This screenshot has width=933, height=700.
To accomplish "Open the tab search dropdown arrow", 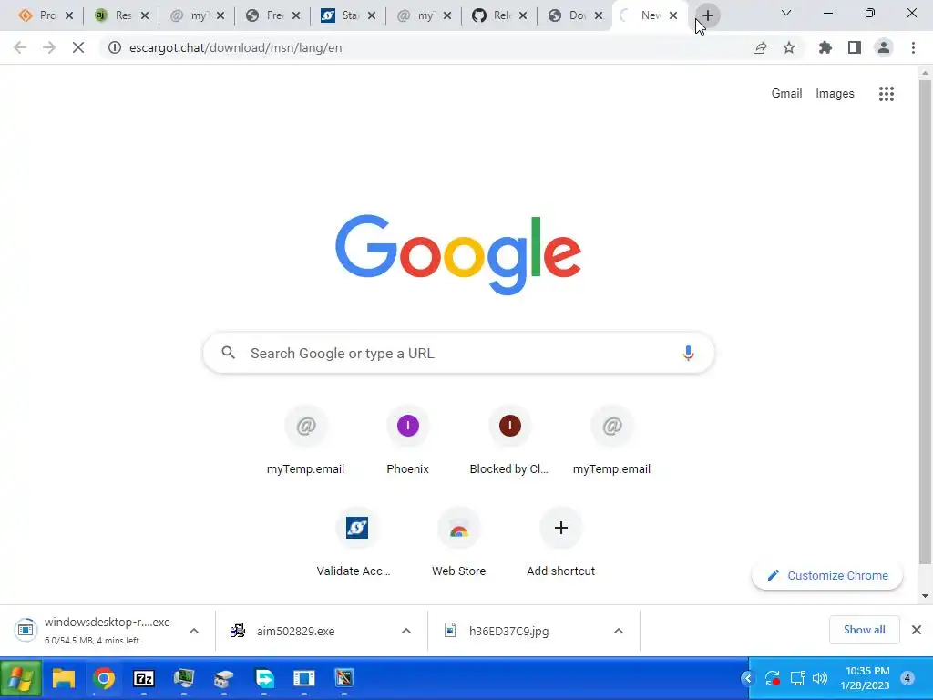I will coord(786,13).
